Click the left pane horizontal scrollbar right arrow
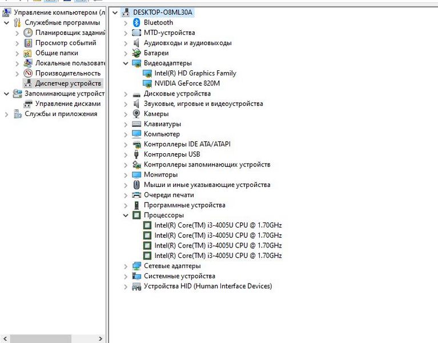The height and width of the screenshot is (343, 438). (x=101, y=338)
